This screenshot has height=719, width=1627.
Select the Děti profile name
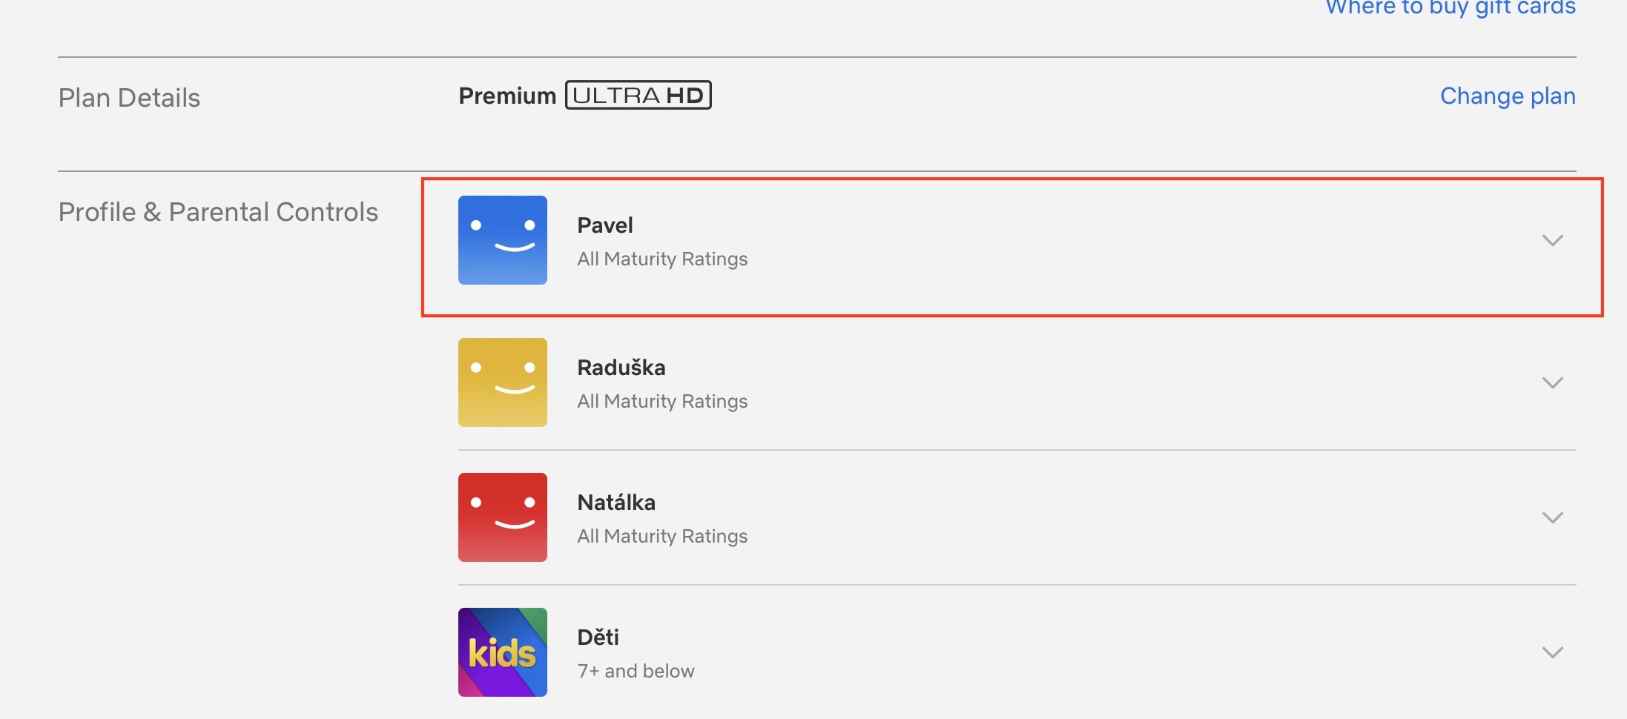coord(598,637)
